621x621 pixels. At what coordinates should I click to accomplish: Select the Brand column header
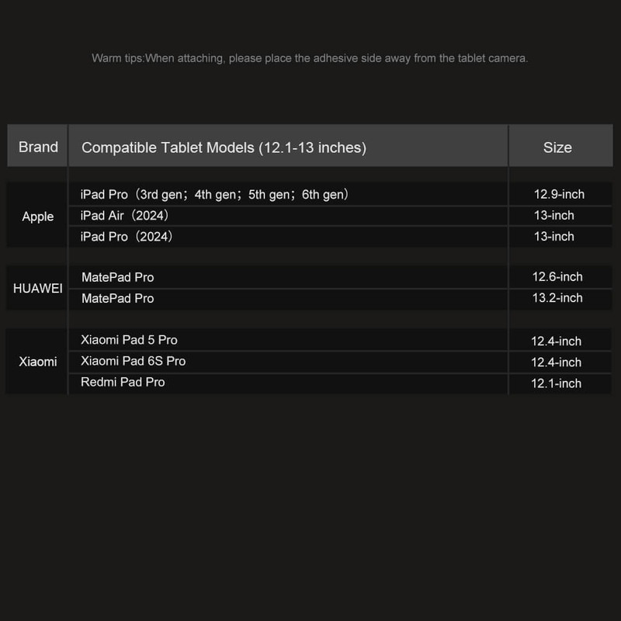pyautogui.click(x=38, y=147)
